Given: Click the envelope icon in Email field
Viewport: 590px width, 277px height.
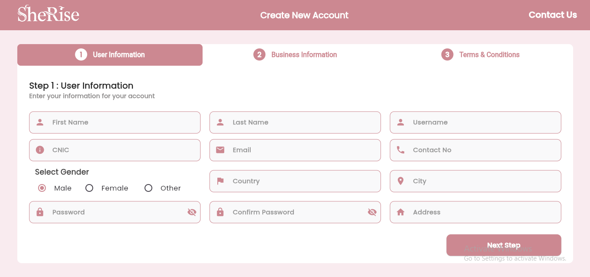Looking at the screenshot, I should [220, 150].
